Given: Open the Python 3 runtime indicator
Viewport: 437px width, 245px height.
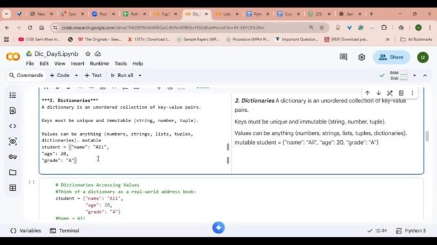Looking at the screenshot, I should point(411,231).
